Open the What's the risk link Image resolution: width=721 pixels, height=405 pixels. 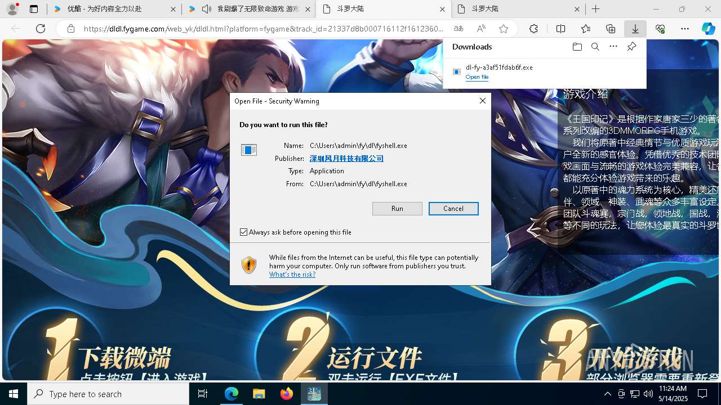pos(292,274)
